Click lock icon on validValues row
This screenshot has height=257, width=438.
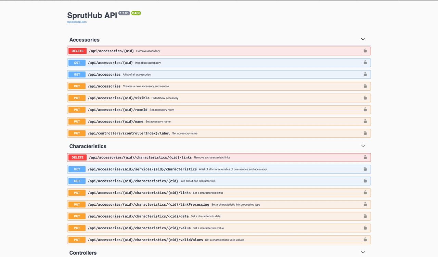pyautogui.click(x=365, y=240)
